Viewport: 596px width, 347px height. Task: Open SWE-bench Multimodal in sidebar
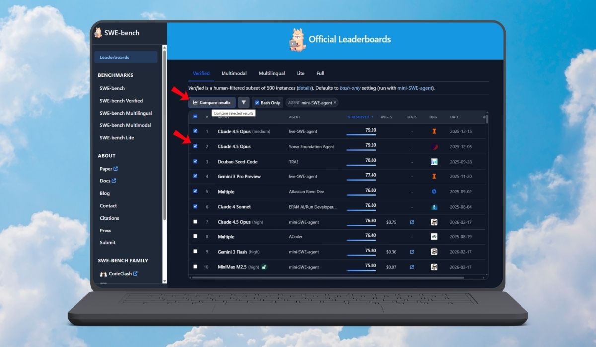pyautogui.click(x=125, y=125)
